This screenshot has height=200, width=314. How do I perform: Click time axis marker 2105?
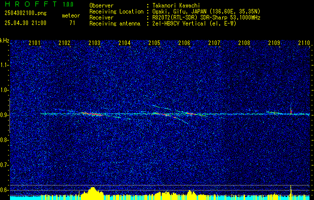pyautogui.click(x=154, y=42)
